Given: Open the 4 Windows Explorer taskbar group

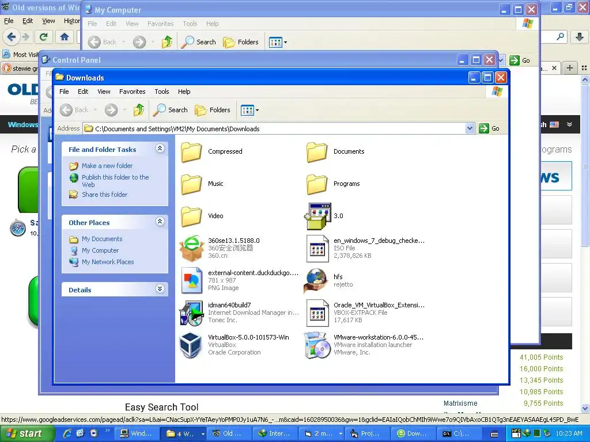Looking at the screenshot, I should coord(183,433).
